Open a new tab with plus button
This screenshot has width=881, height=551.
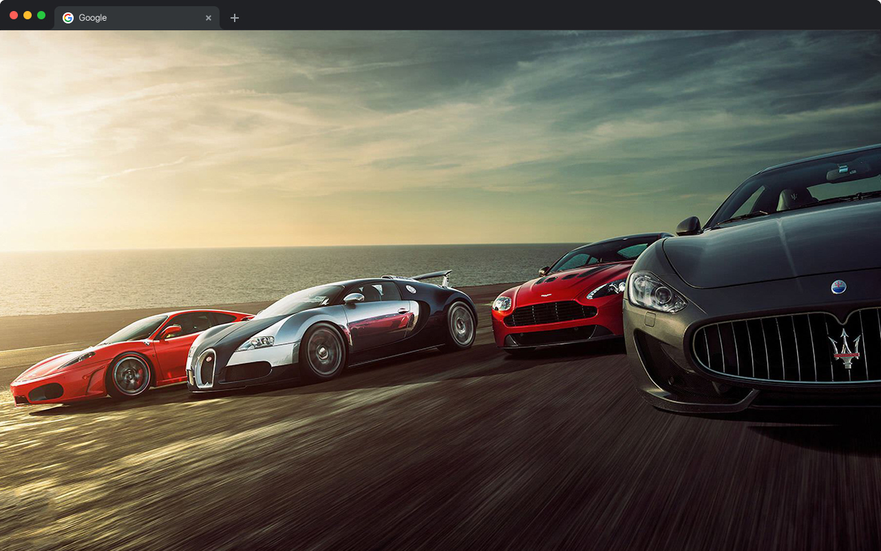(235, 18)
